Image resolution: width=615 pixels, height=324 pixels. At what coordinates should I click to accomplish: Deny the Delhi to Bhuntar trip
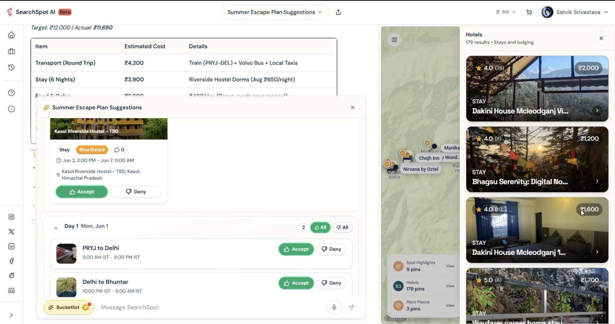[x=331, y=283]
